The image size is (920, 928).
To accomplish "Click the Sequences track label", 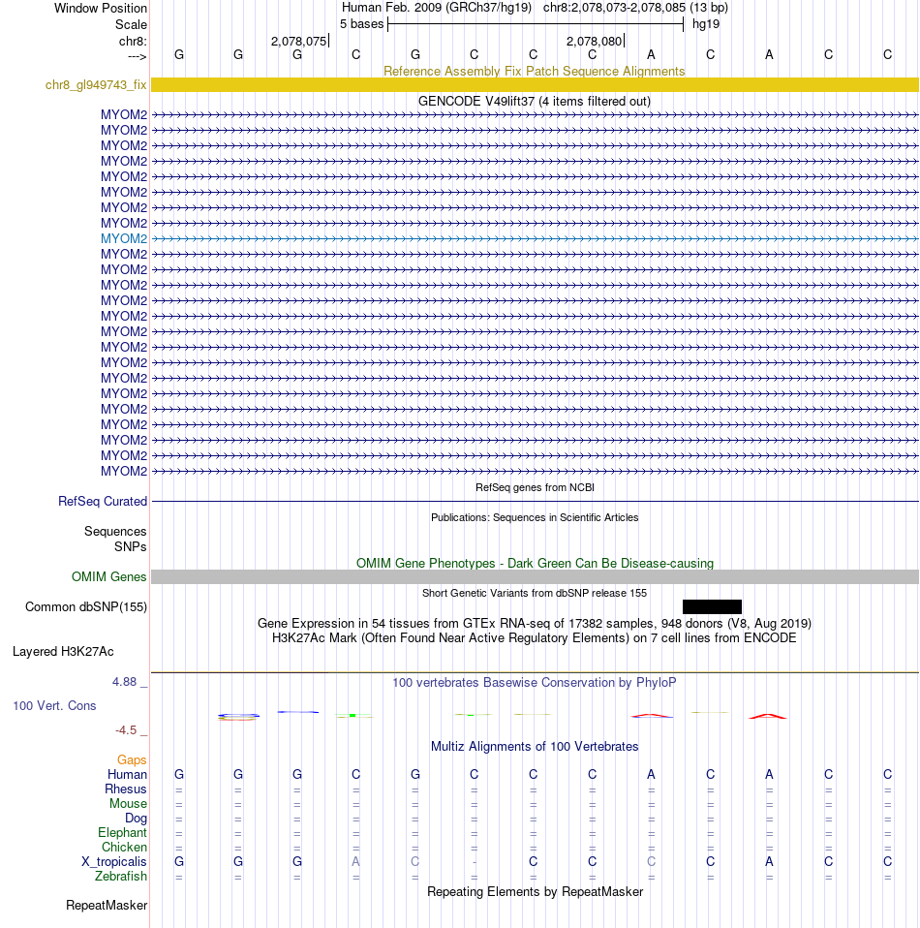I will 115,532.
